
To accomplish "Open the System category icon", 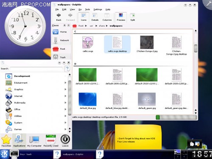I will (8, 123).
